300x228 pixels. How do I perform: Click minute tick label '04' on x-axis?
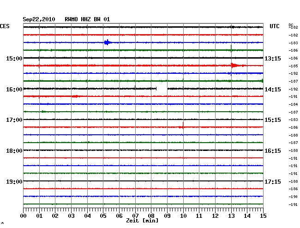point(87,216)
